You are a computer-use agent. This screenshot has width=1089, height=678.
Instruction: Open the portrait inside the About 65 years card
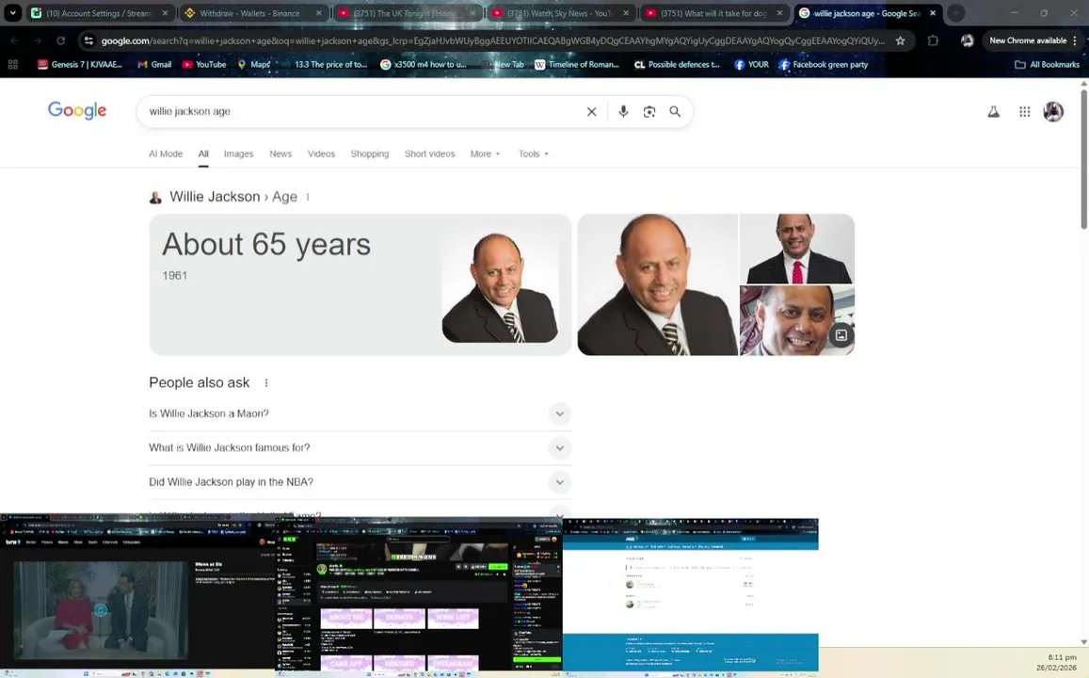(x=500, y=287)
